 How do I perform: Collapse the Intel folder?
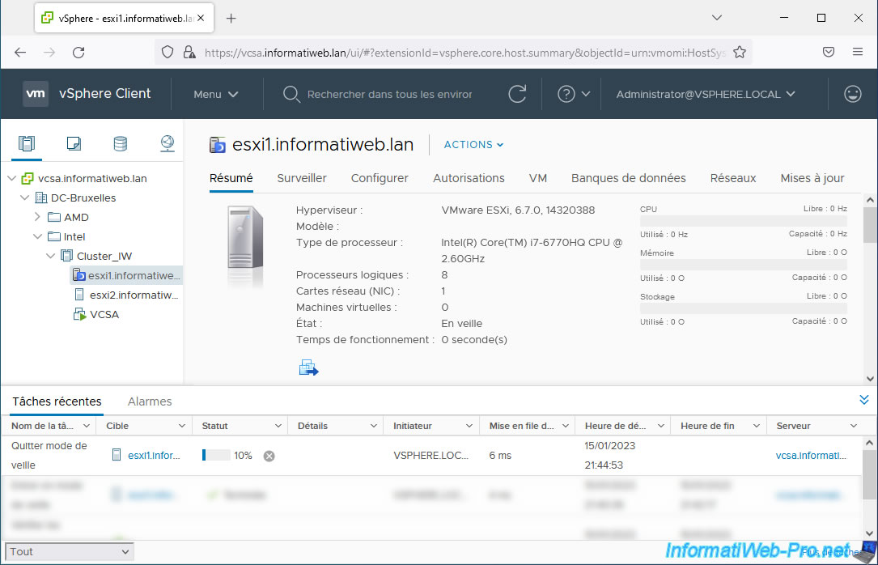tap(37, 236)
